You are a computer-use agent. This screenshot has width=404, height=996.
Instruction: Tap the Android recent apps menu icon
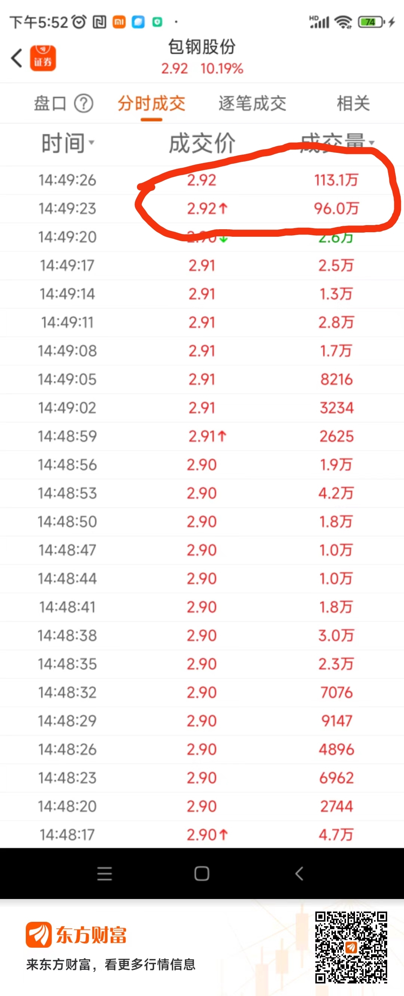coord(105,874)
